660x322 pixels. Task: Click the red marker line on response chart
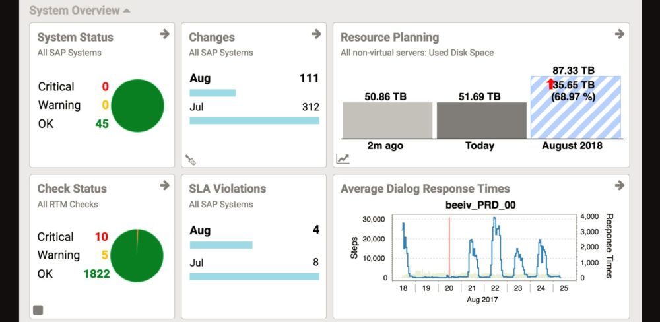pyautogui.click(x=449, y=247)
